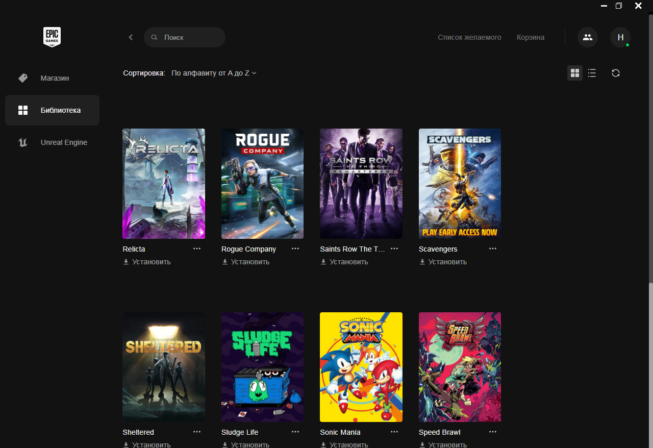Click the Rogue Company cover art
The height and width of the screenshot is (448, 653).
[262, 184]
